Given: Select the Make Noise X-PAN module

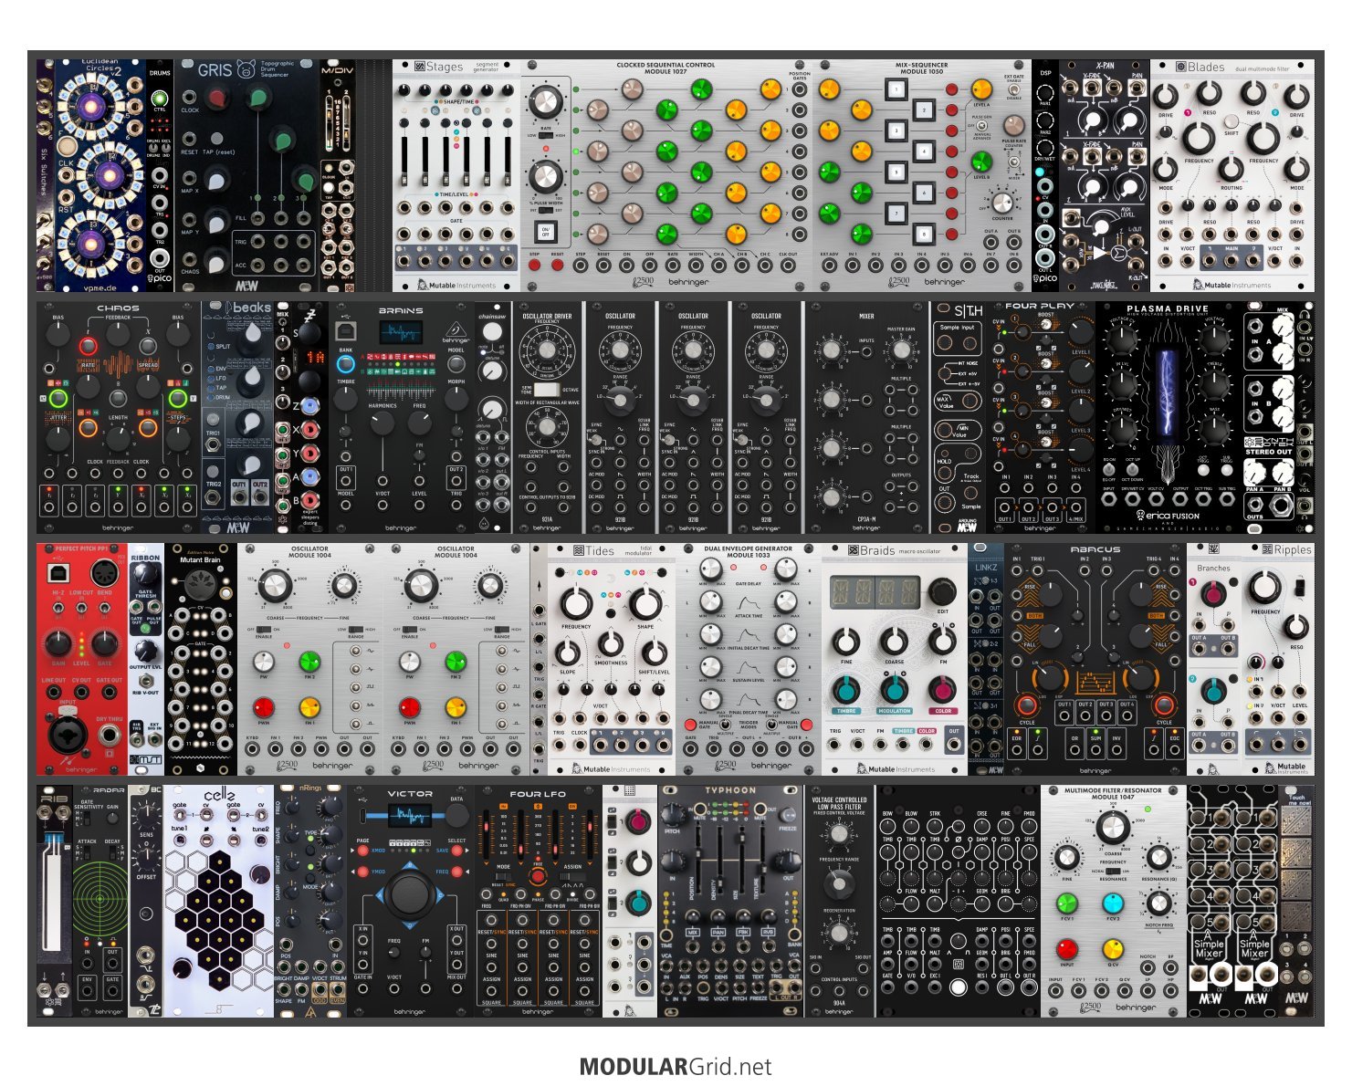Looking at the screenshot, I should coord(1105,175).
